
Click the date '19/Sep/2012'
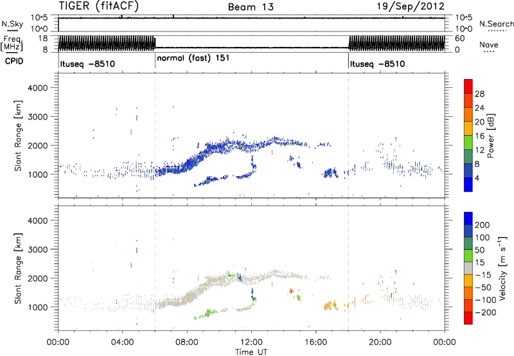(411, 6)
